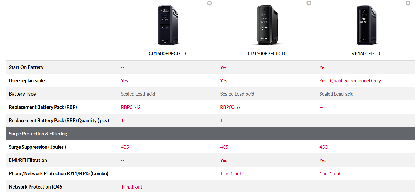Click the VP1600ELCD model name
This screenshot has width=419, height=192.
366,54
